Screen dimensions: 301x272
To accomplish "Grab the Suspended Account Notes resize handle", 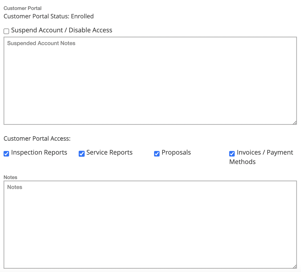I will 295,123.
